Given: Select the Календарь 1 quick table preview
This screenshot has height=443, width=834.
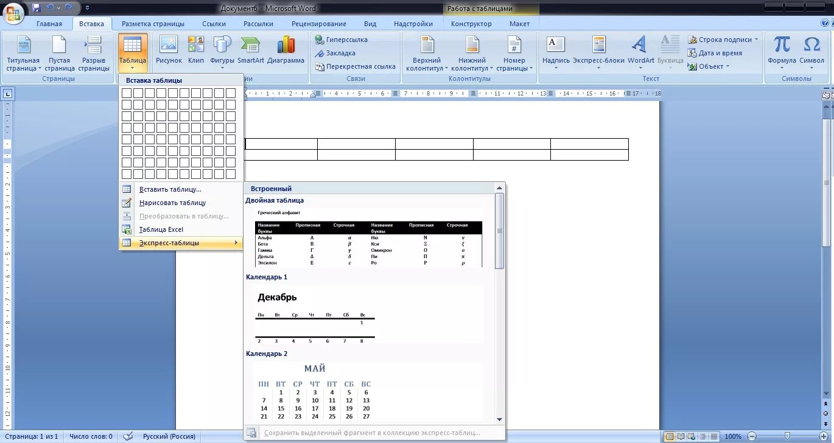Looking at the screenshot, I should pyautogui.click(x=369, y=314).
